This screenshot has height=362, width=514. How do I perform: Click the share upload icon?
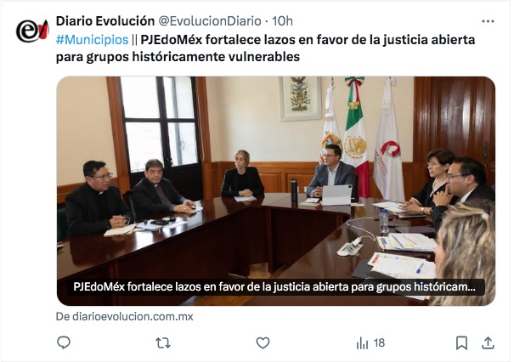click(x=488, y=343)
